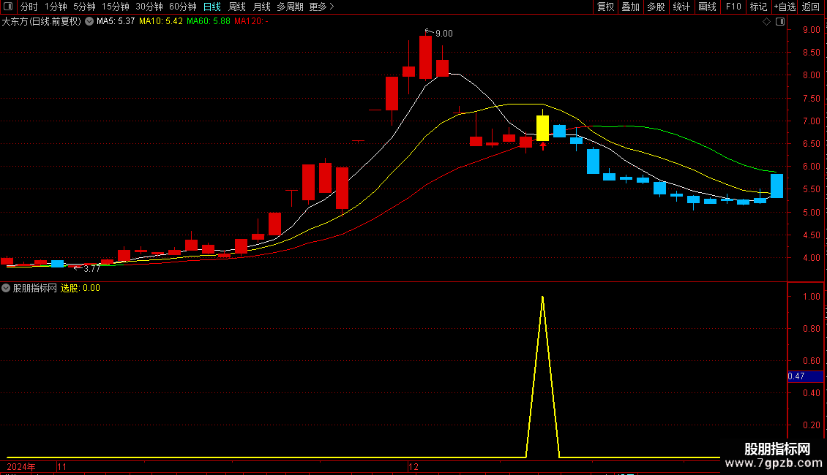Open the F10 company info page
Screen dimensions: 827x475
coord(733,7)
